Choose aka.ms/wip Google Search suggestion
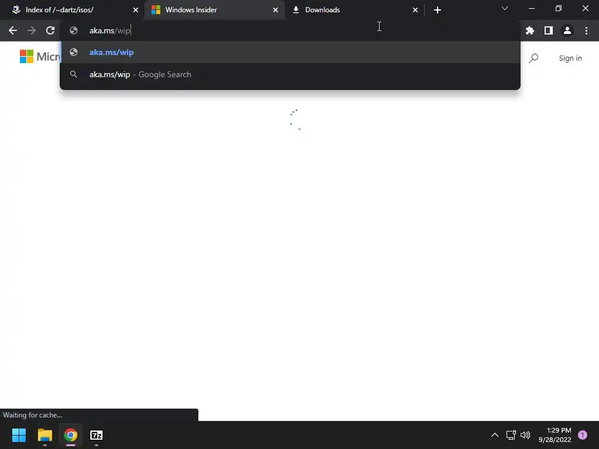Image resolution: width=599 pixels, height=449 pixels. 290,74
